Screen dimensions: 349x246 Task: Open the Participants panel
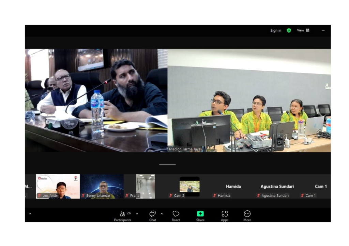coord(122,215)
